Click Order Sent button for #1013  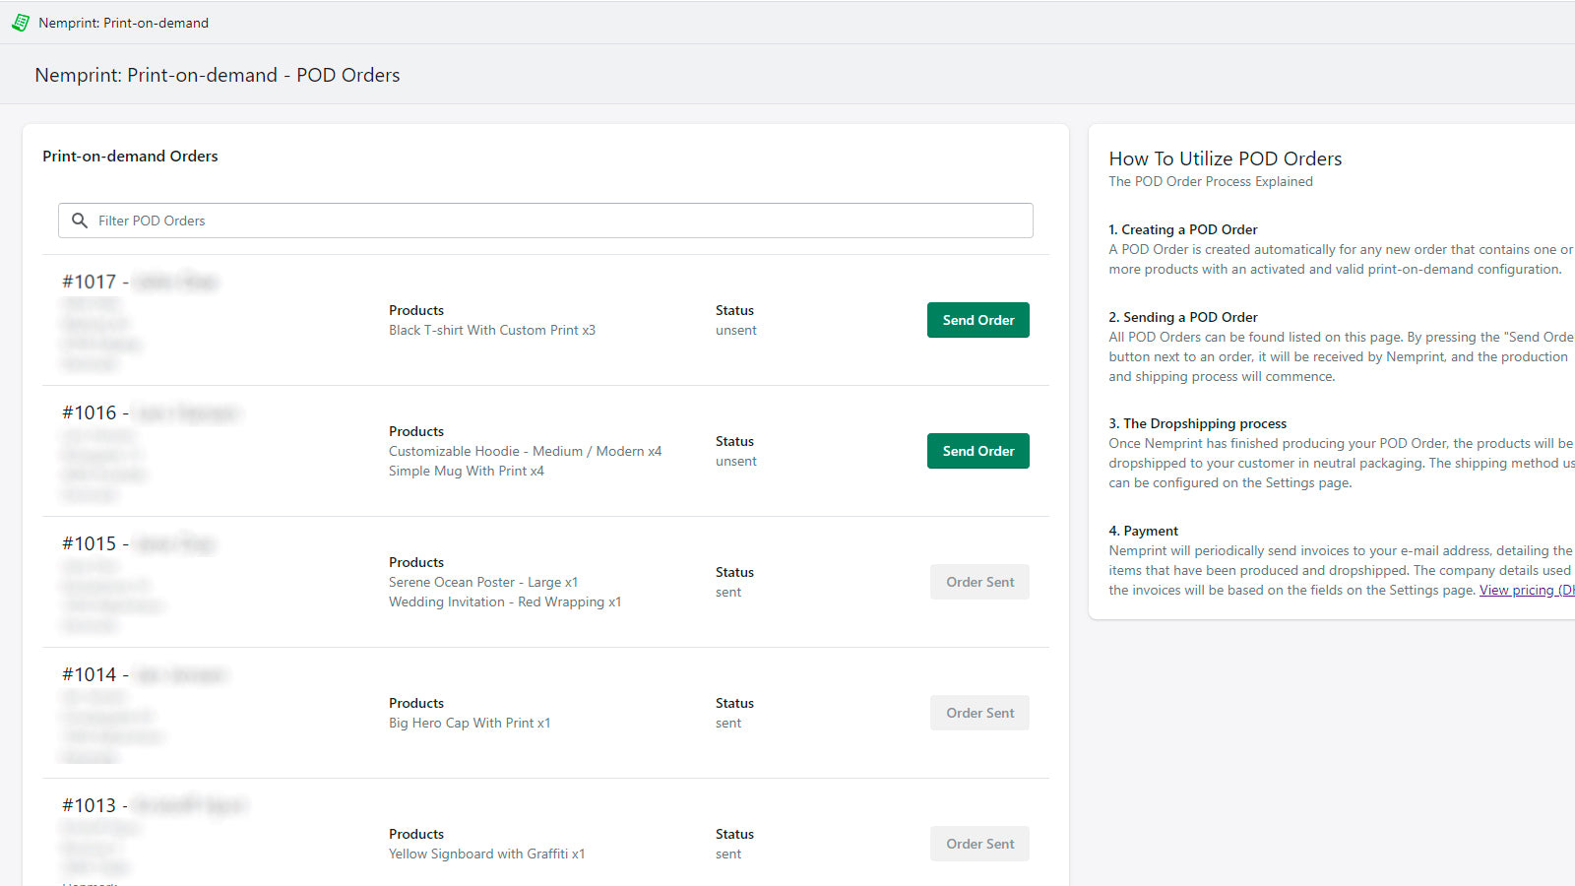coord(979,844)
